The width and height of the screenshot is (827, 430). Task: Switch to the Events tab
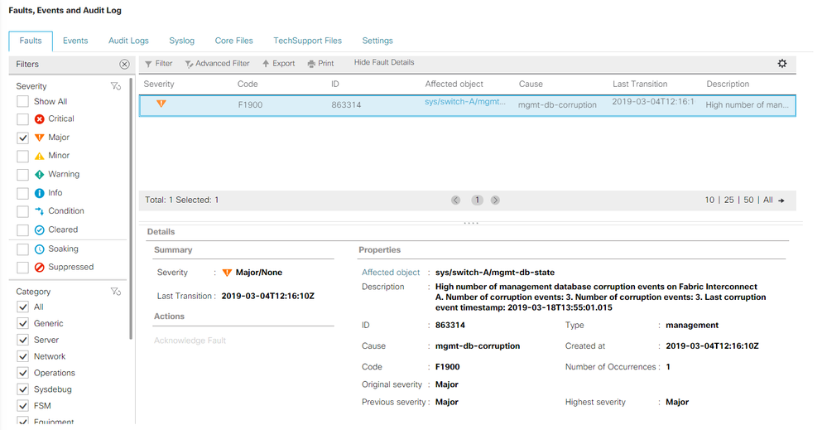pos(75,41)
